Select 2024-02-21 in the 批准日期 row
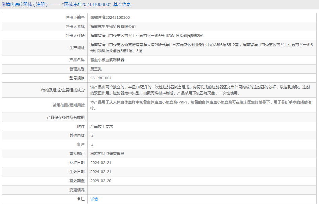This screenshot has height=207, width=319. tap(101, 163)
